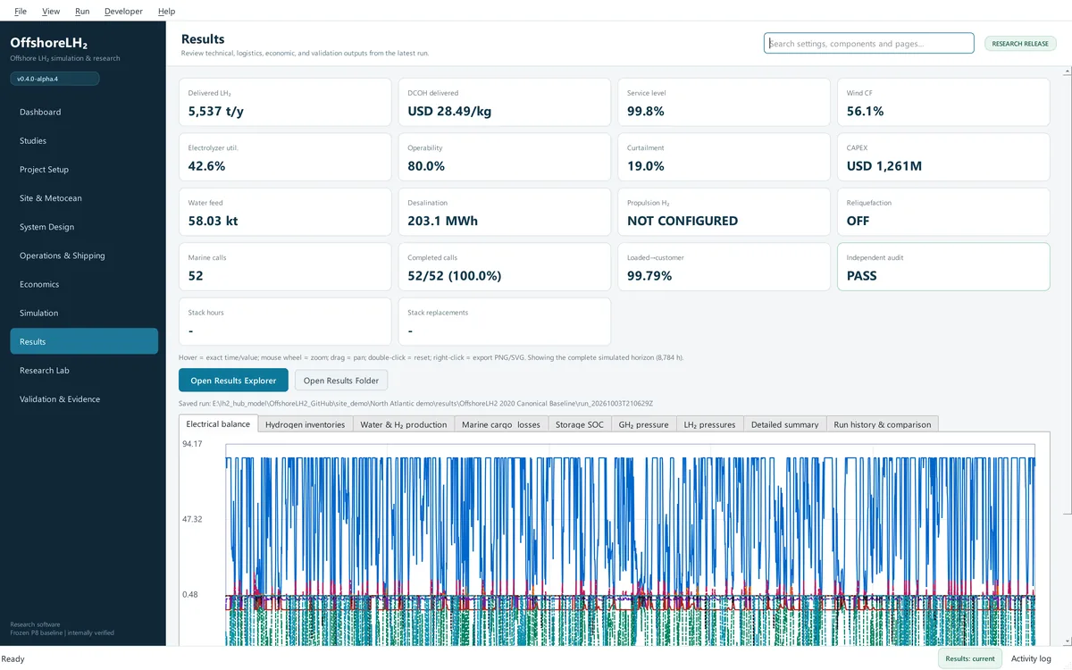Screen dimensions: 1072x670
Task: Click the OffshoreLH₂ app title
Action: pos(48,42)
